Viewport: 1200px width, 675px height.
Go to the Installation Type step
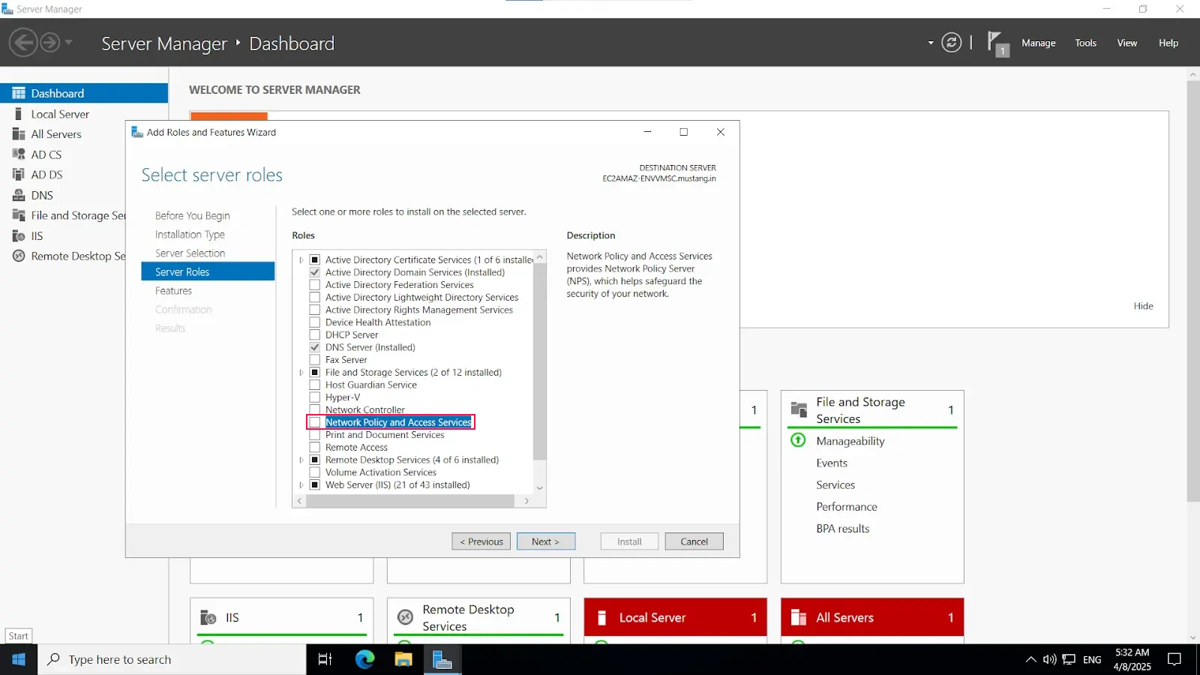[190, 235]
